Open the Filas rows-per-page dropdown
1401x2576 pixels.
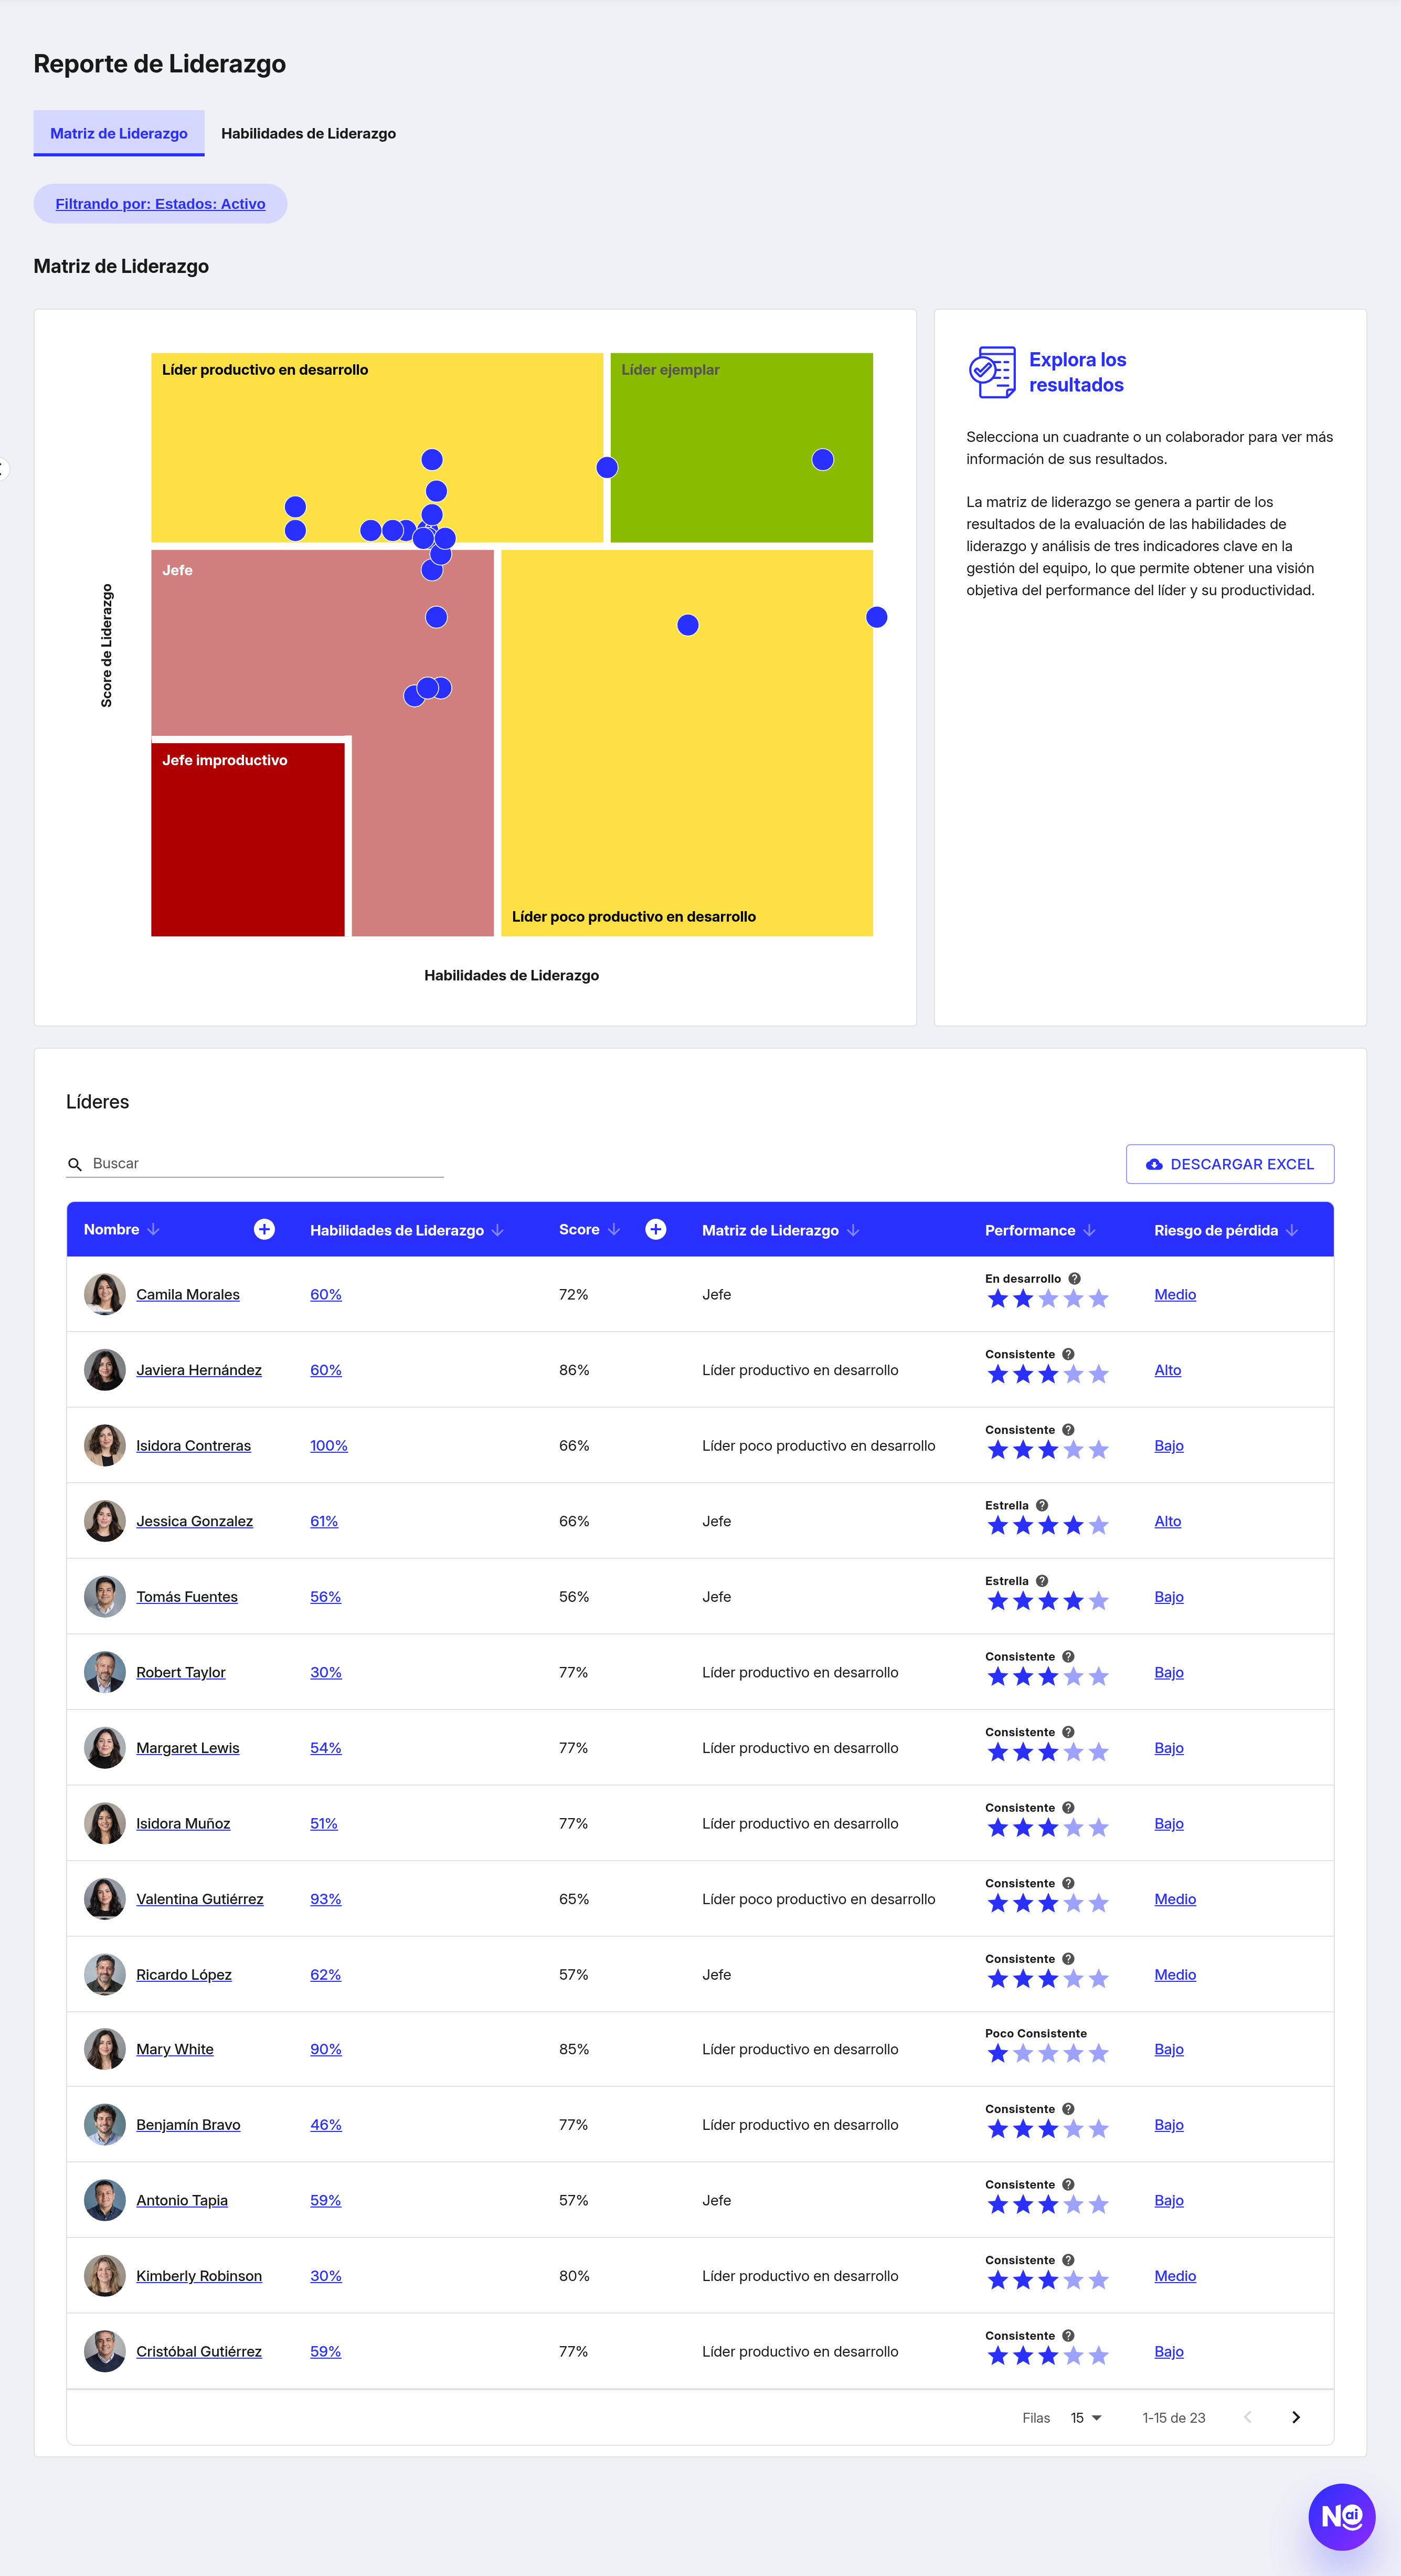tap(1086, 2417)
